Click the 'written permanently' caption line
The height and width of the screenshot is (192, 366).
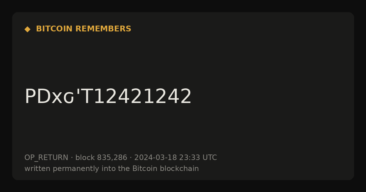[x=112, y=169]
